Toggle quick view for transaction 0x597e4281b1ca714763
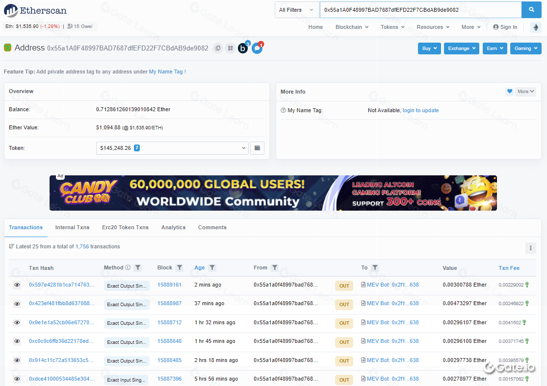The height and width of the screenshot is (386, 547). (x=17, y=285)
